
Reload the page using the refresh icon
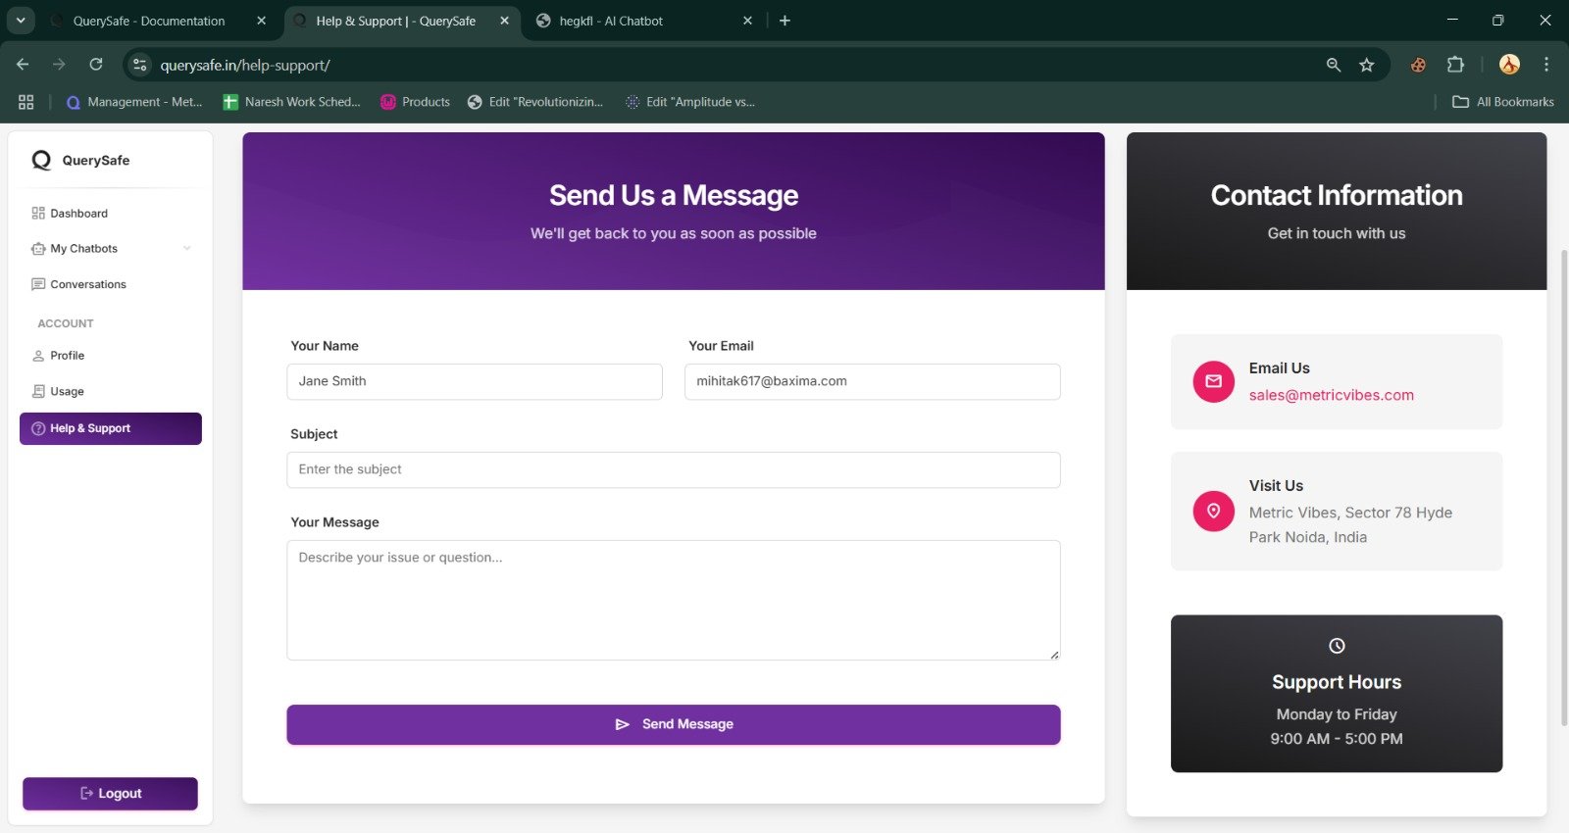(96, 65)
